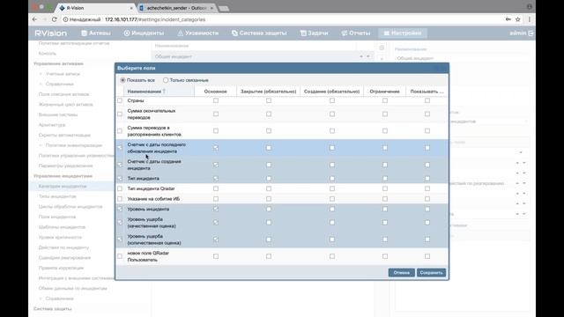Click the Основное column header

click(215, 92)
